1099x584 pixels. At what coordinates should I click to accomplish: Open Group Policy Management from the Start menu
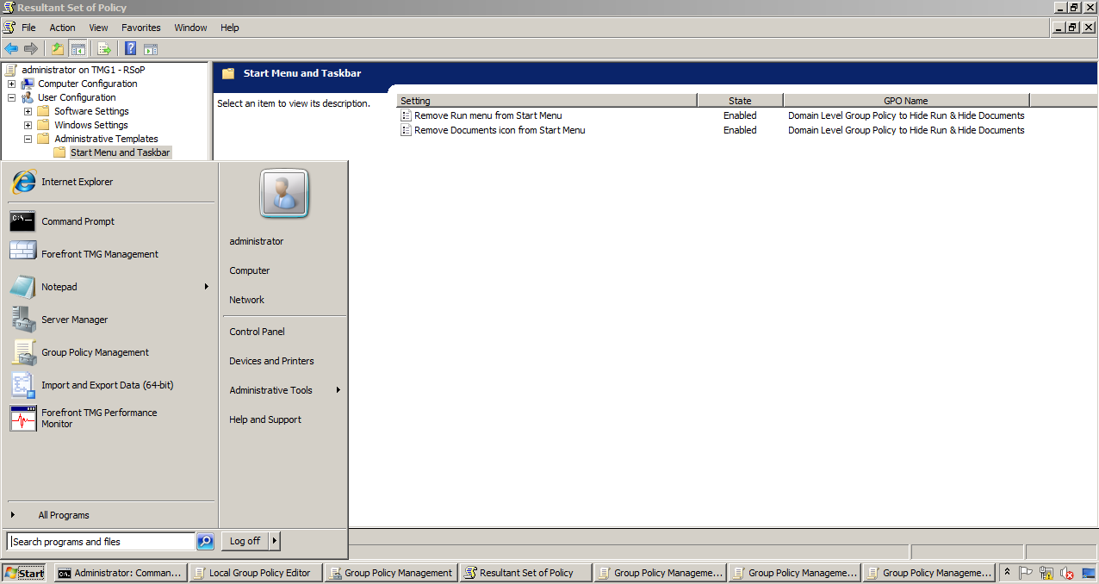coord(95,352)
